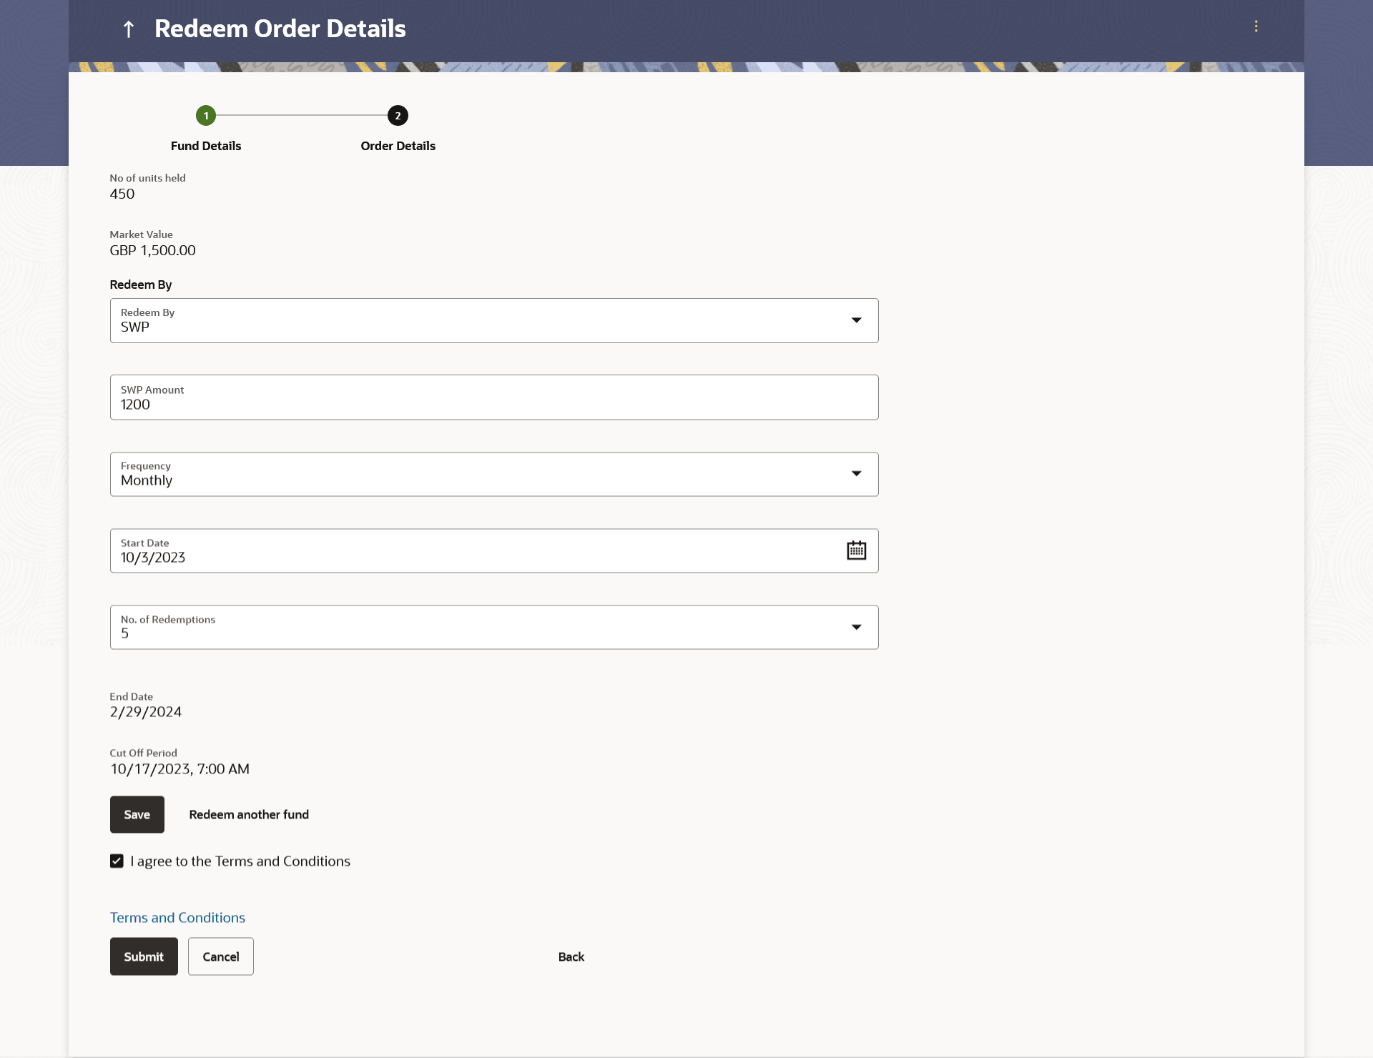This screenshot has width=1373, height=1058.
Task: Click the Redeem Order Details page title
Action: pyautogui.click(x=280, y=29)
